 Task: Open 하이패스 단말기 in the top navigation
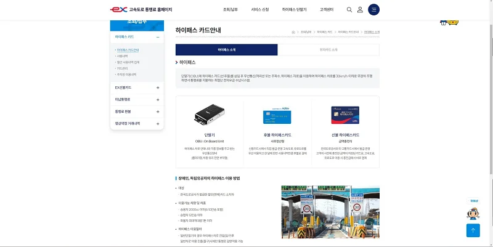pos(295,10)
